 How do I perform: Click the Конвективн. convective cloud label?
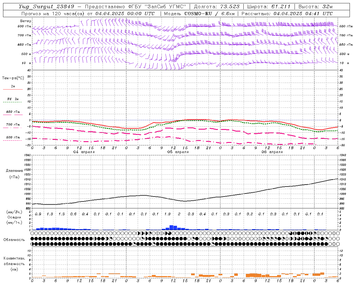(x=14, y=258)
